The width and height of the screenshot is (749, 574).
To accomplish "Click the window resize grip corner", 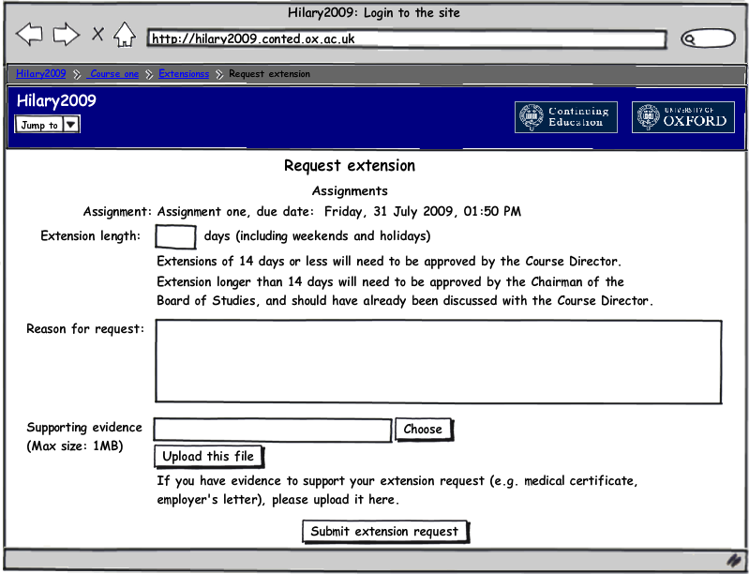I will [x=734, y=559].
